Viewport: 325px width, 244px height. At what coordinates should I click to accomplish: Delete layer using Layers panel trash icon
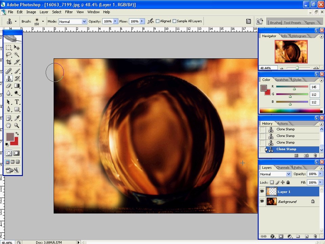point(315,236)
